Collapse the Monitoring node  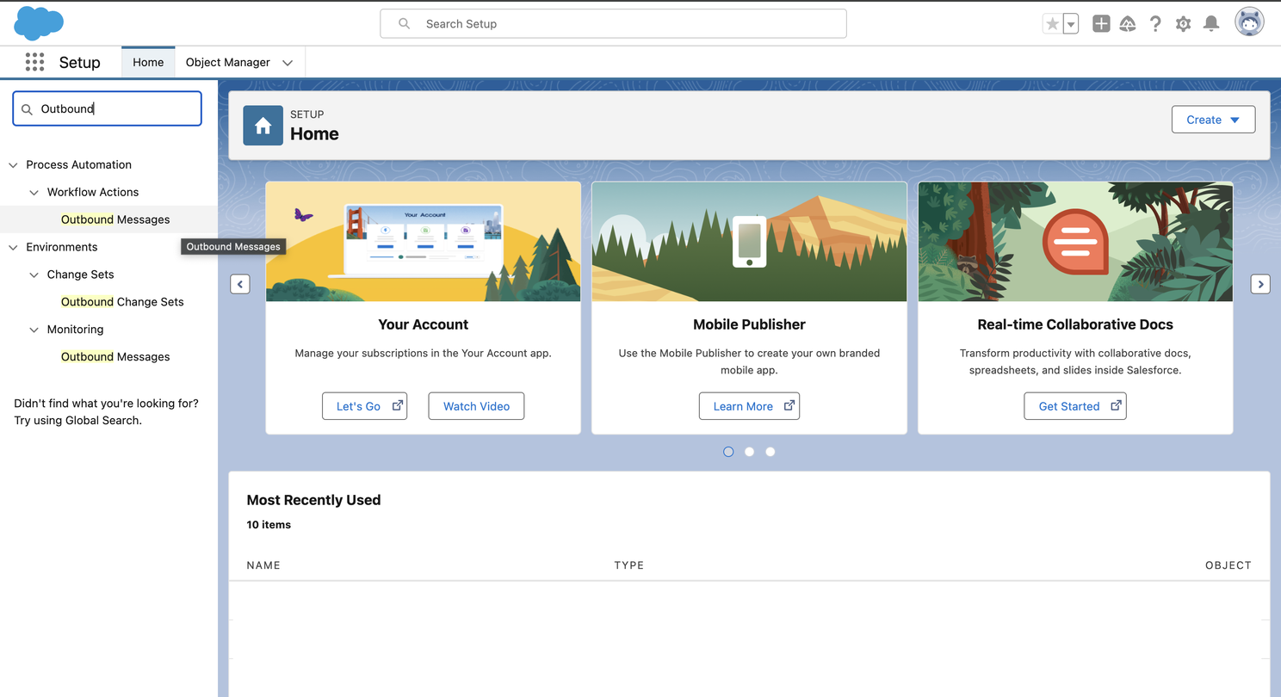[34, 330]
